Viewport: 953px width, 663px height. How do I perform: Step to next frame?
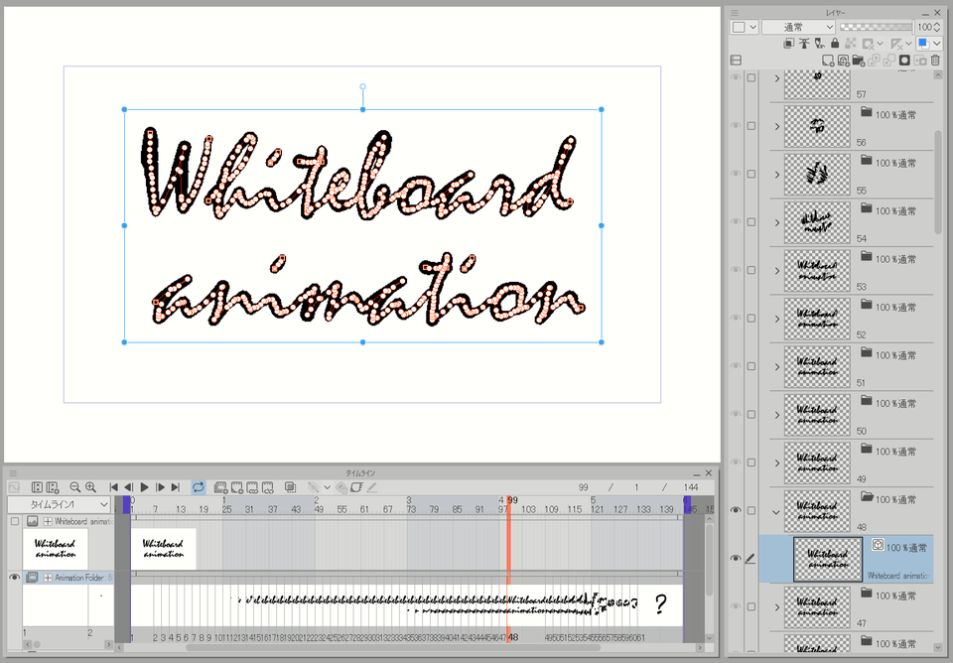pyautogui.click(x=161, y=487)
